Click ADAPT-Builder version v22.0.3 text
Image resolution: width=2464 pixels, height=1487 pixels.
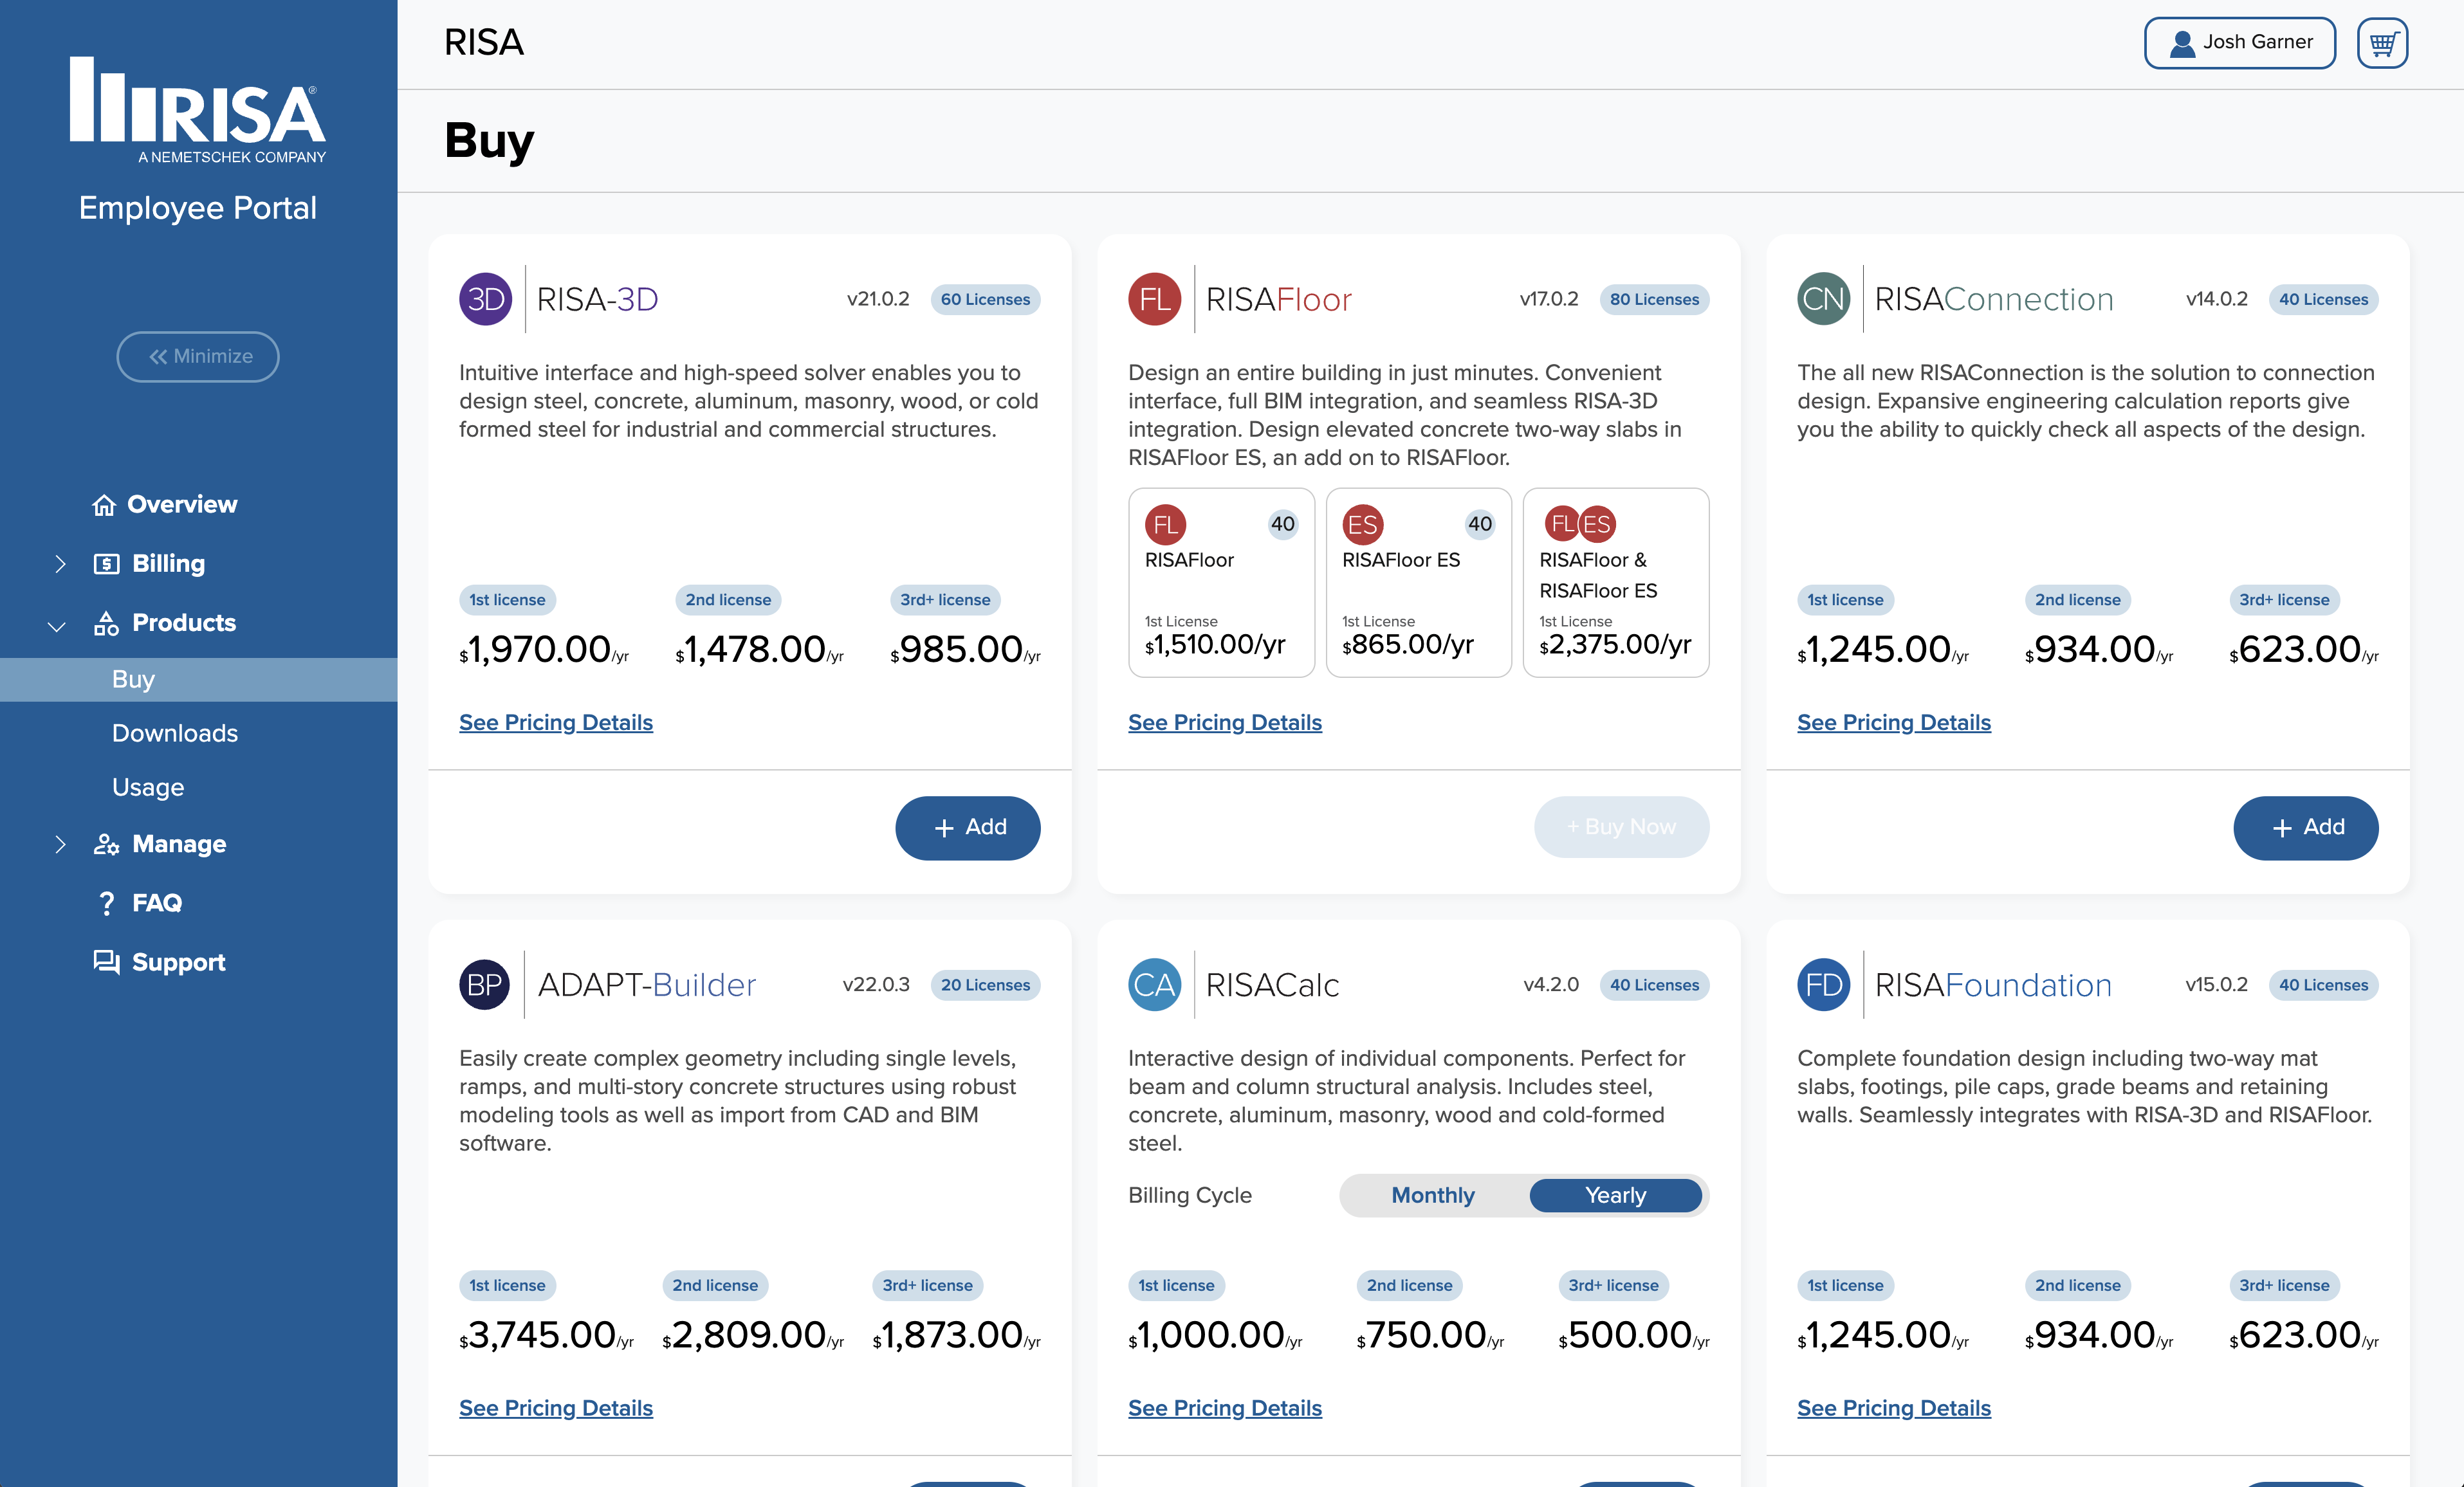[876, 985]
